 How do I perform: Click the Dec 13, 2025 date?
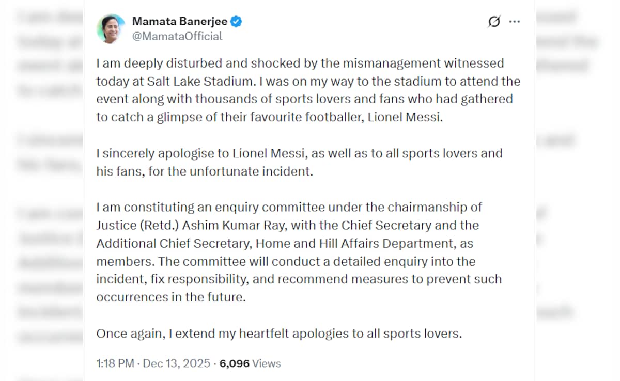point(176,363)
